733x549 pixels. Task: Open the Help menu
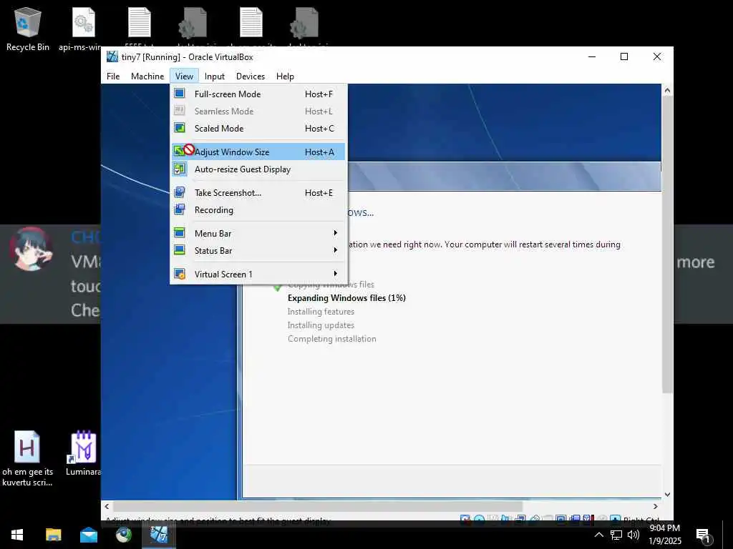(285, 76)
